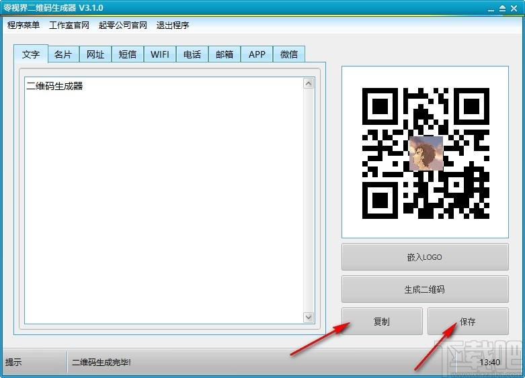The width and height of the screenshot is (525, 378).
Task: Click the logo image in the QR code center
Action: (426, 153)
